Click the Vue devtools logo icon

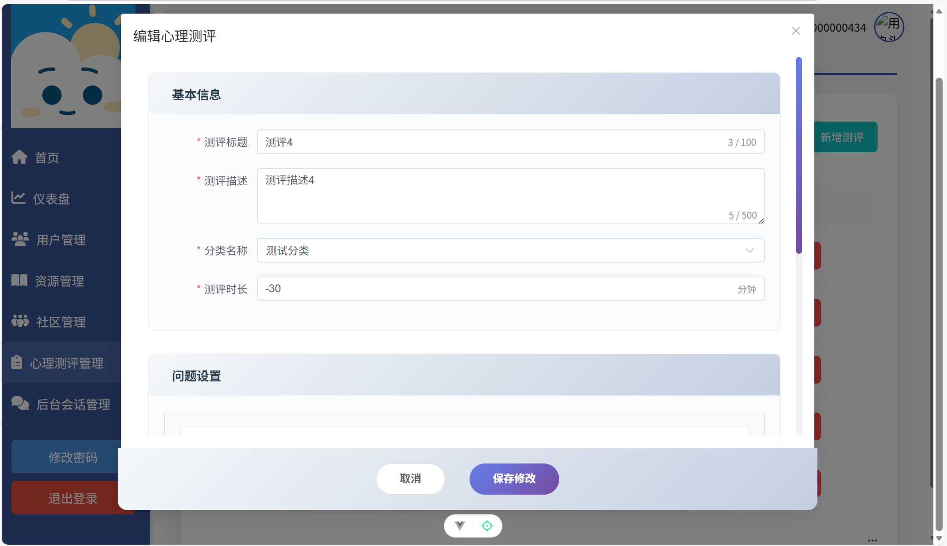(x=460, y=526)
